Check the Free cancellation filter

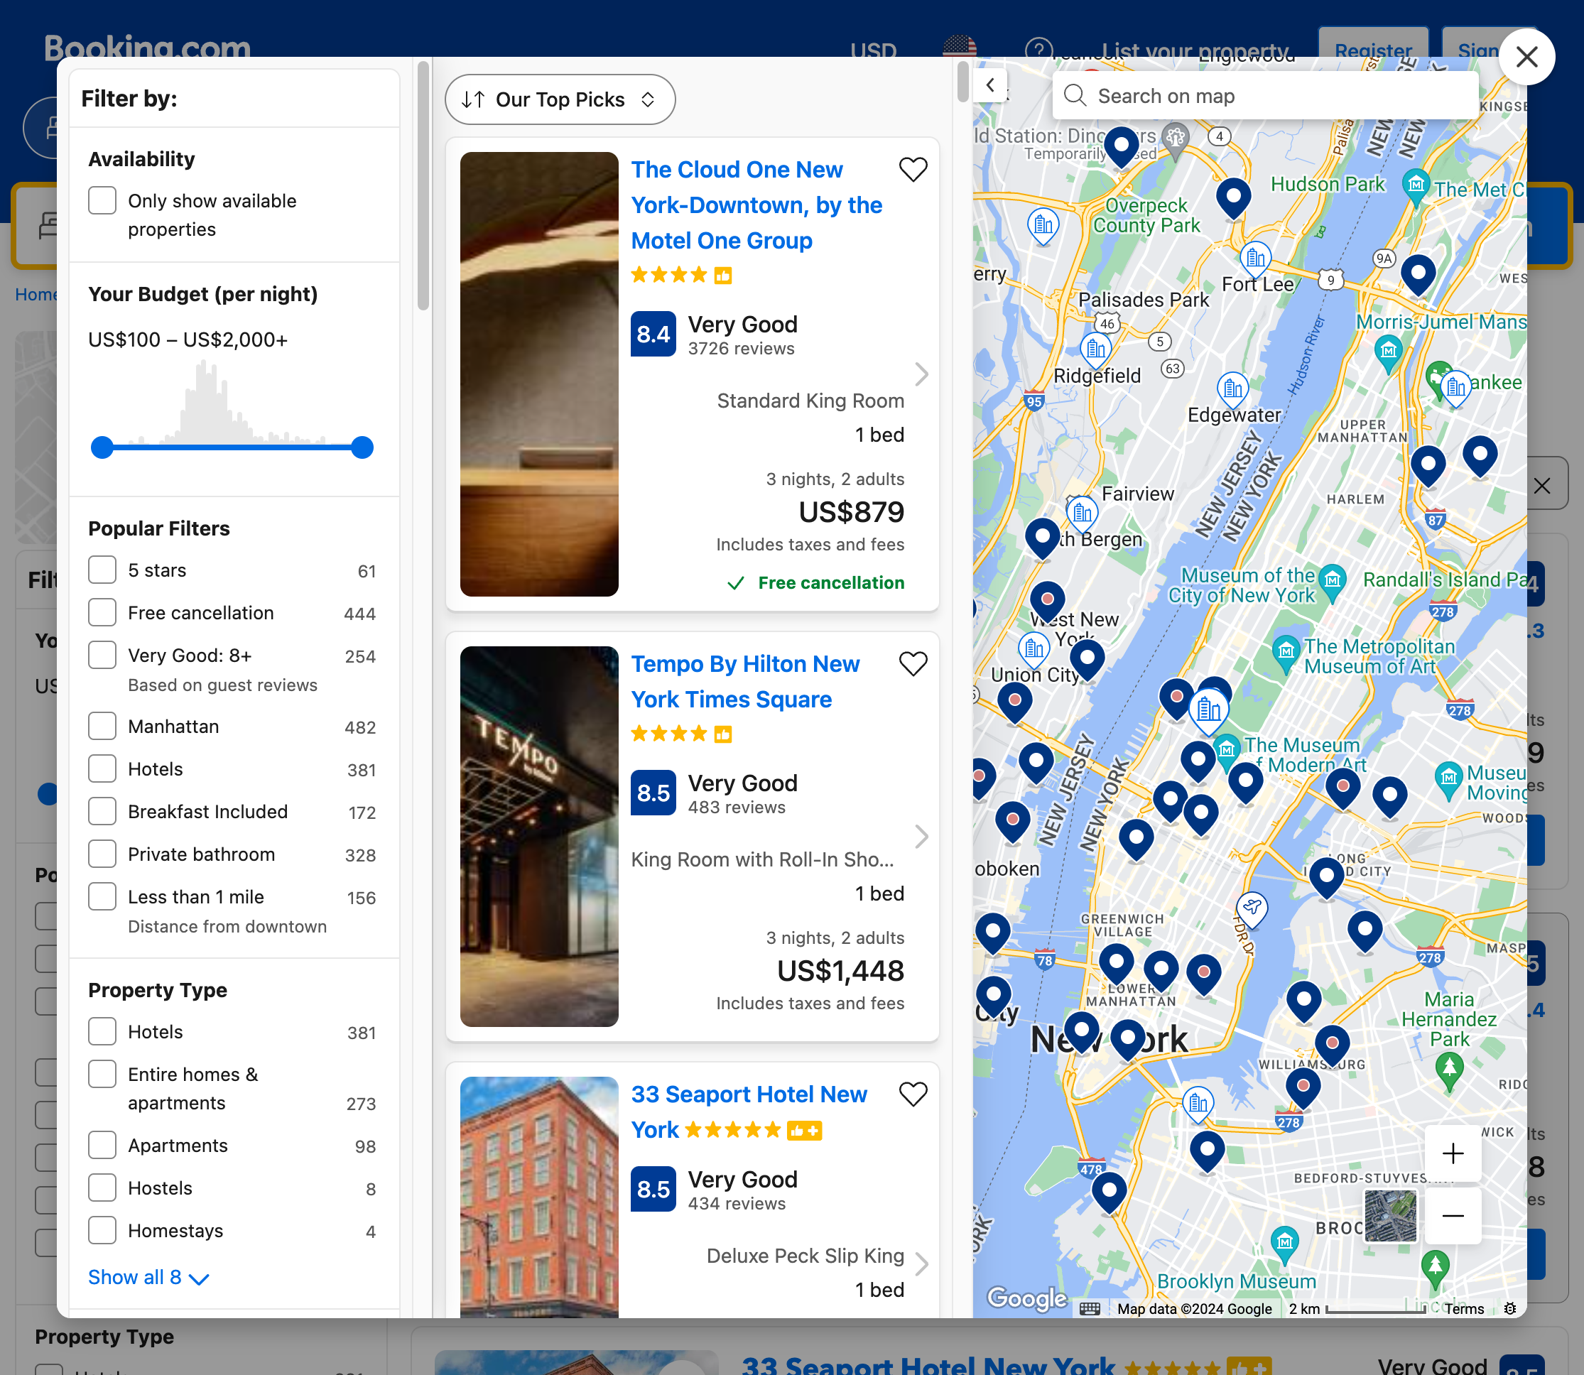click(x=102, y=612)
